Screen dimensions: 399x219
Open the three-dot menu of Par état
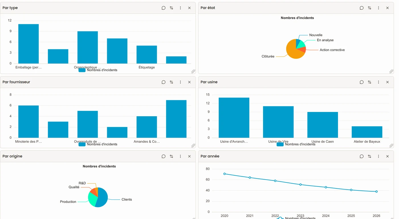point(378,8)
